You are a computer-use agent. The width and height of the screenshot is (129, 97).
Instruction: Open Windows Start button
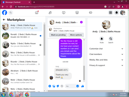[3, 95]
